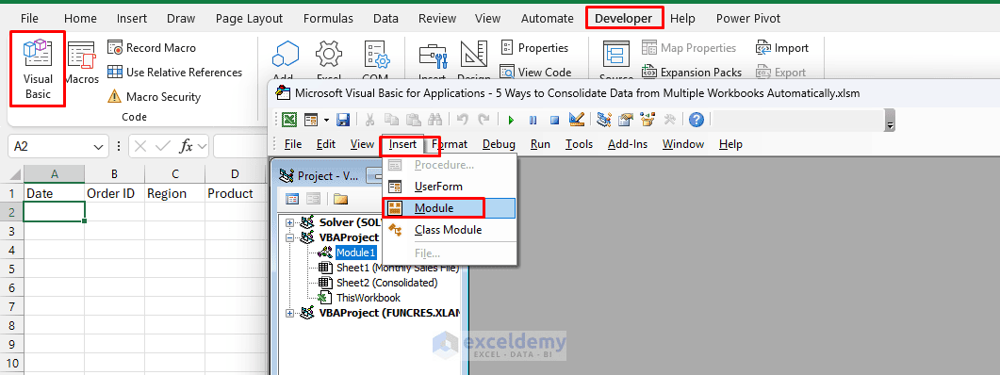The image size is (1000, 375).
Task: Run Sub with green play icon
Action: tap(511, 120)
